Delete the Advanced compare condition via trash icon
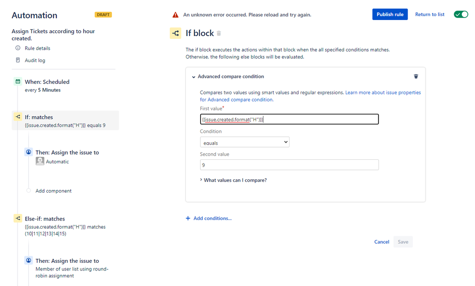This screenshot has height=286, width=475. click(x=416, y=76)
